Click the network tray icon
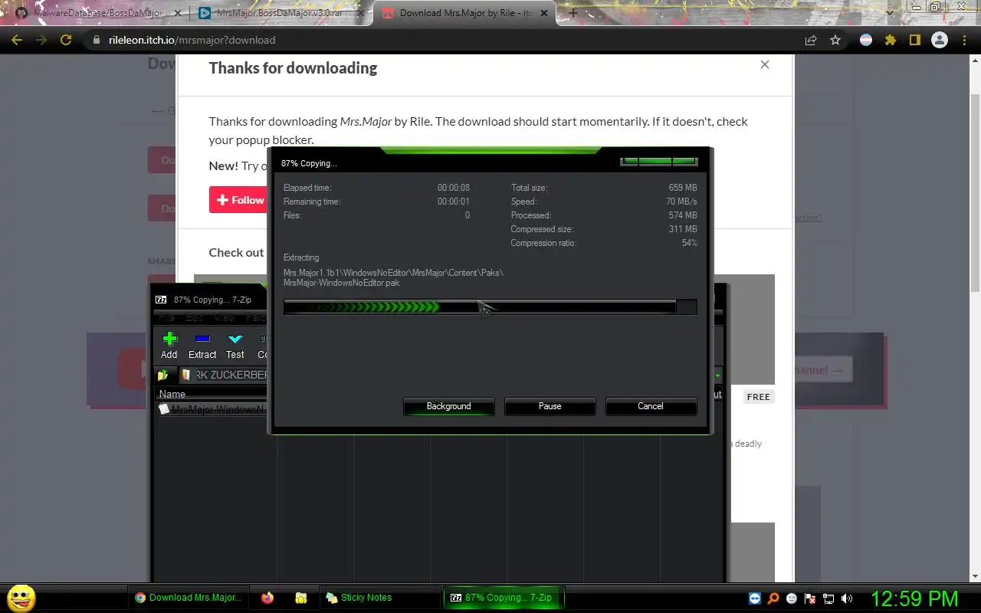Image resolution: width=981 pixels, height=613 pixels. pos(828,598)
